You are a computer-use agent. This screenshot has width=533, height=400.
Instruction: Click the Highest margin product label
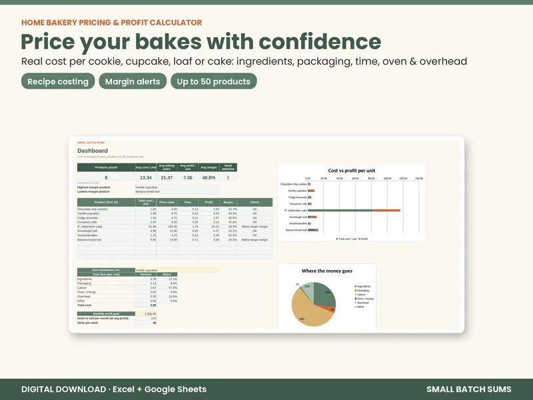click(x=94, y=187)
